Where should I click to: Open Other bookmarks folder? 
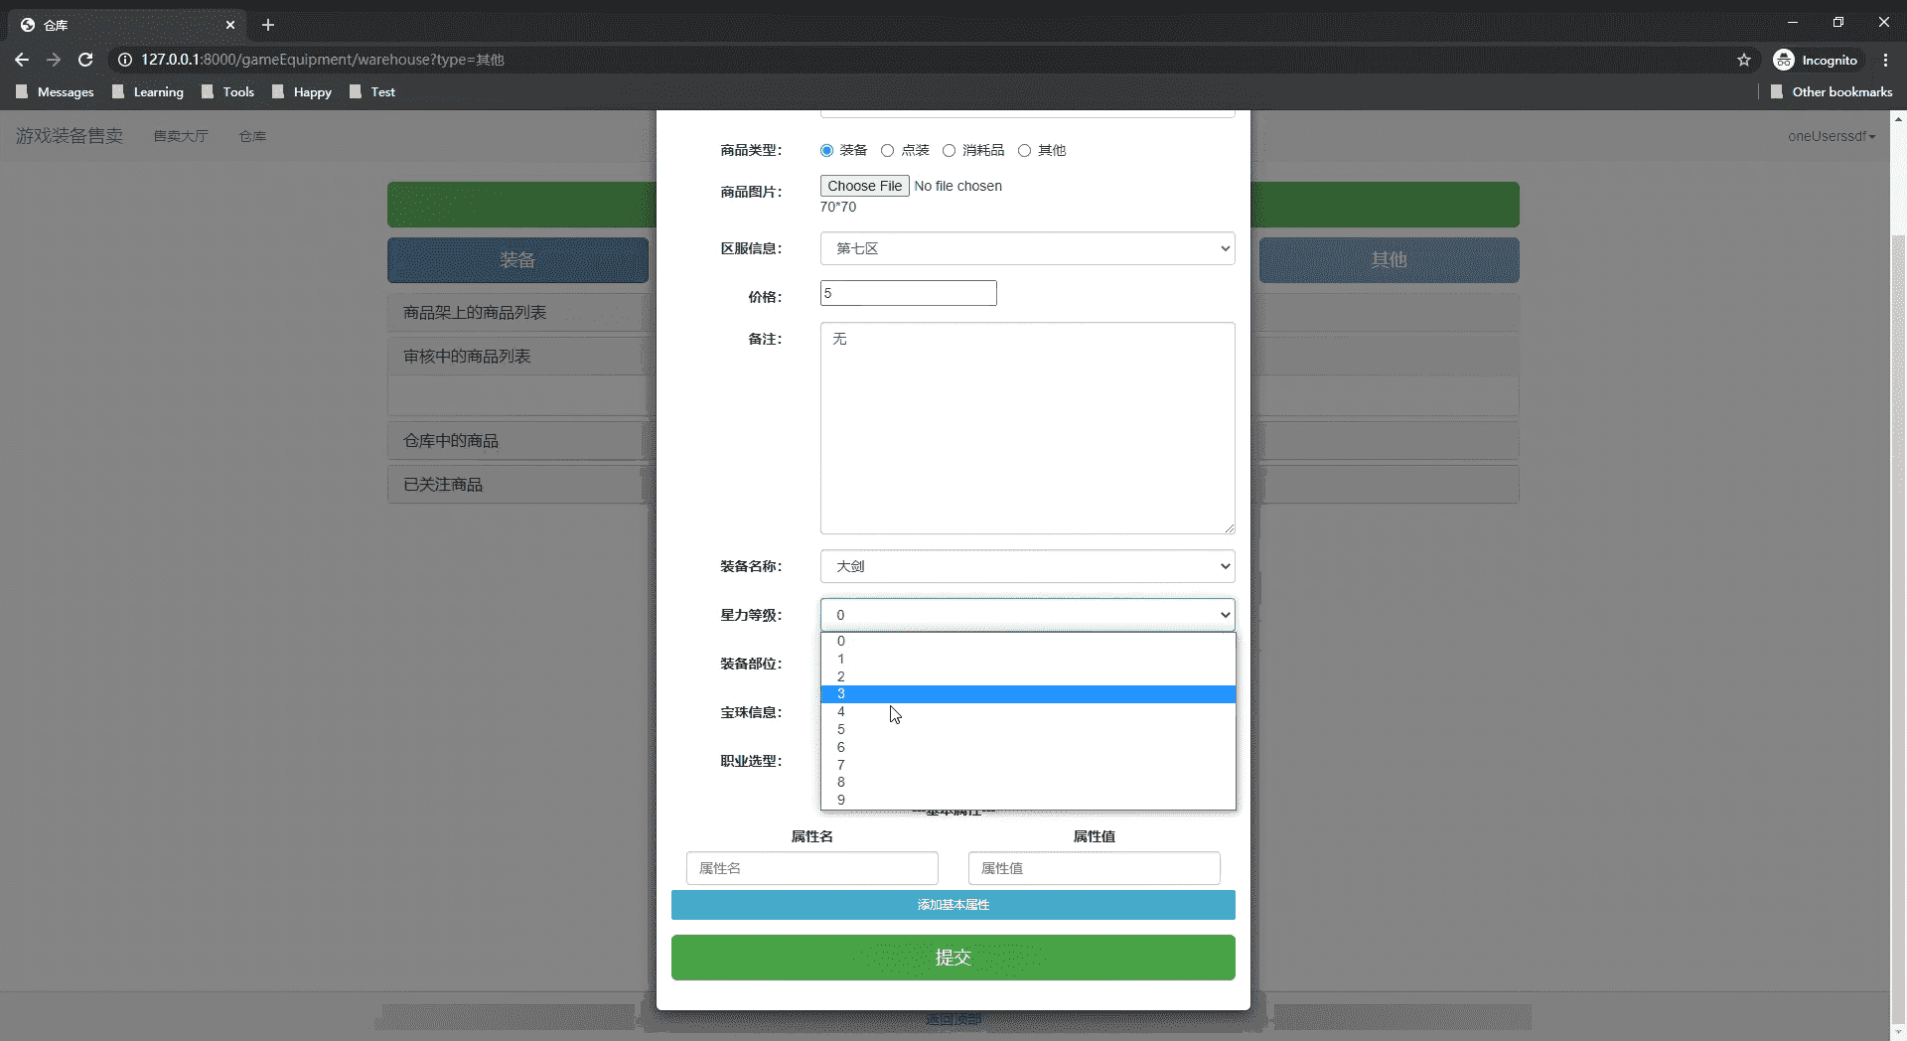click(1832, 91)
